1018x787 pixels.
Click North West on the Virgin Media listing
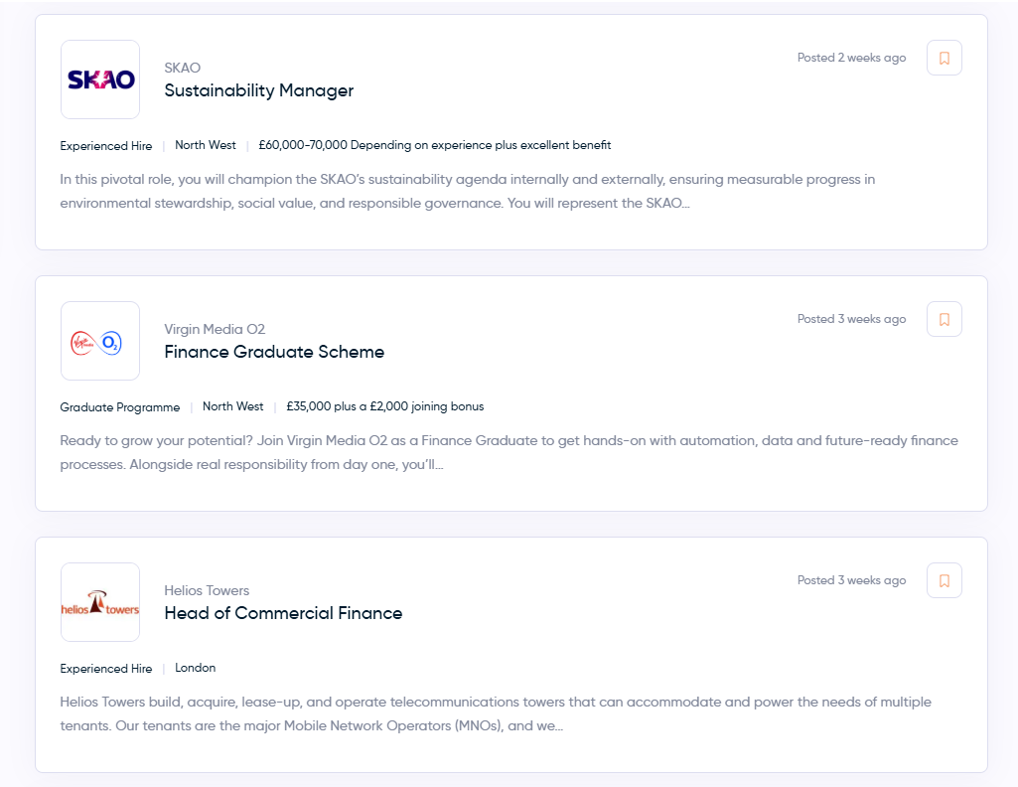pyautogui.click(x=233, y=406)
